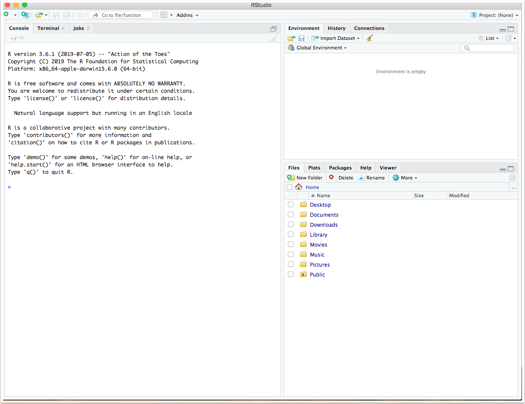Tick the checkbox beside Downloads folder
The width and height of the screenshot is (525, 404).
(290, 225)
